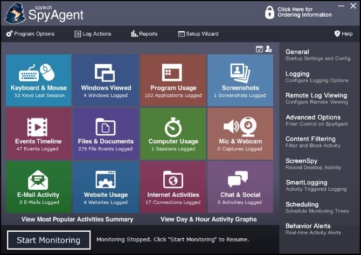Open Logging configuration options

tap(317, 77)
